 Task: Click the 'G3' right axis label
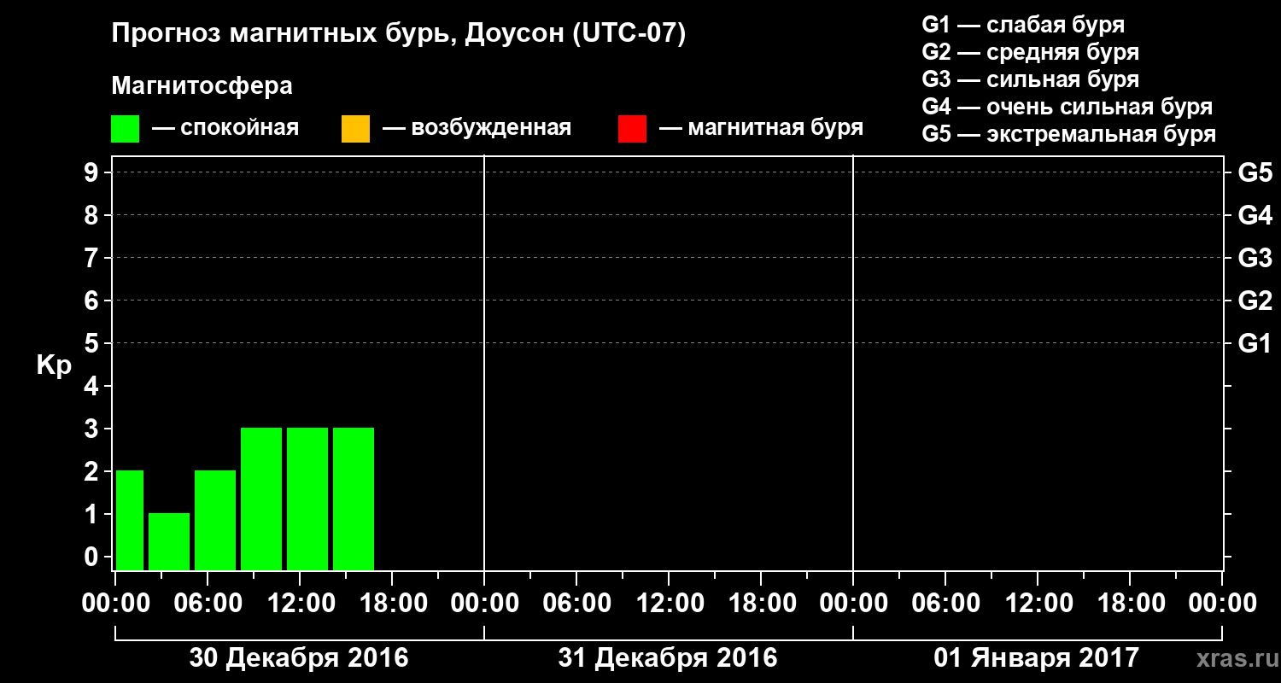(x=1255, y=259)
